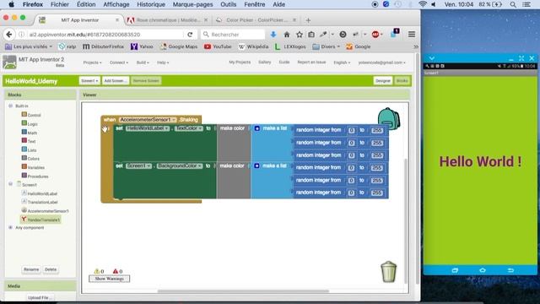Open the Gallery link
This screenshot has height=304, width=540.
coord(264,62)
